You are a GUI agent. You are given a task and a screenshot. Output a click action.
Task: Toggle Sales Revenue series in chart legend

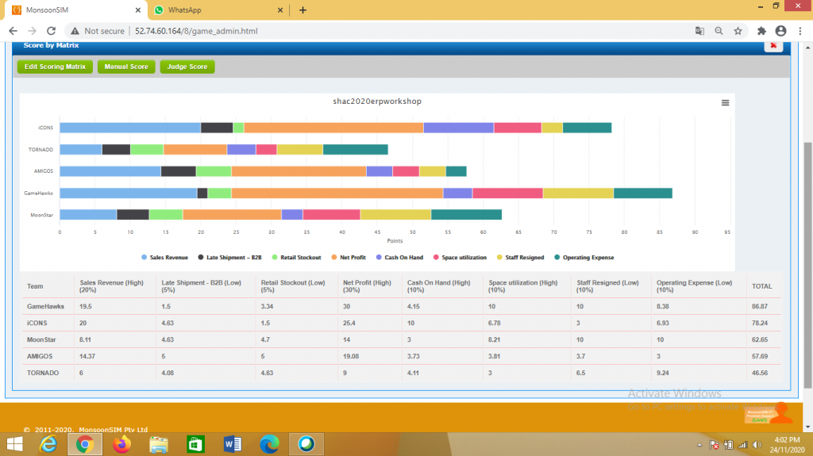(166, 257)
